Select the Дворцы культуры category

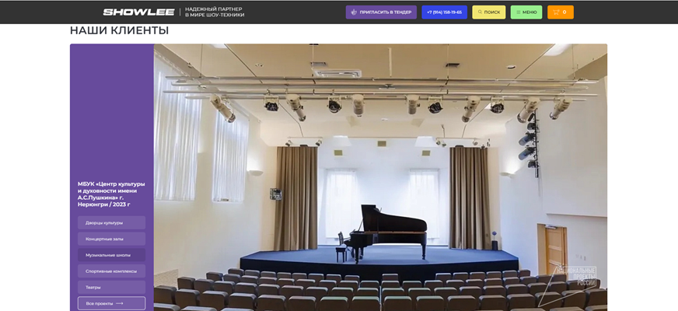[x=111, y=223]
